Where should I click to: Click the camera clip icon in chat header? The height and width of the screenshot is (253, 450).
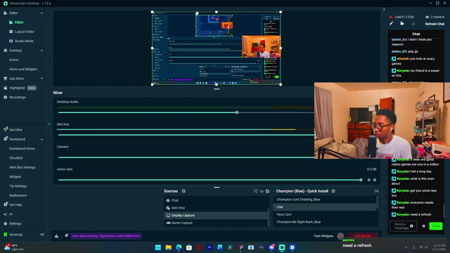tap(402, 24)
